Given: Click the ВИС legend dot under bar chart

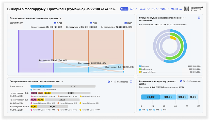Looking at the screenshot, I should pyautogui.click(x=154, y=110).
